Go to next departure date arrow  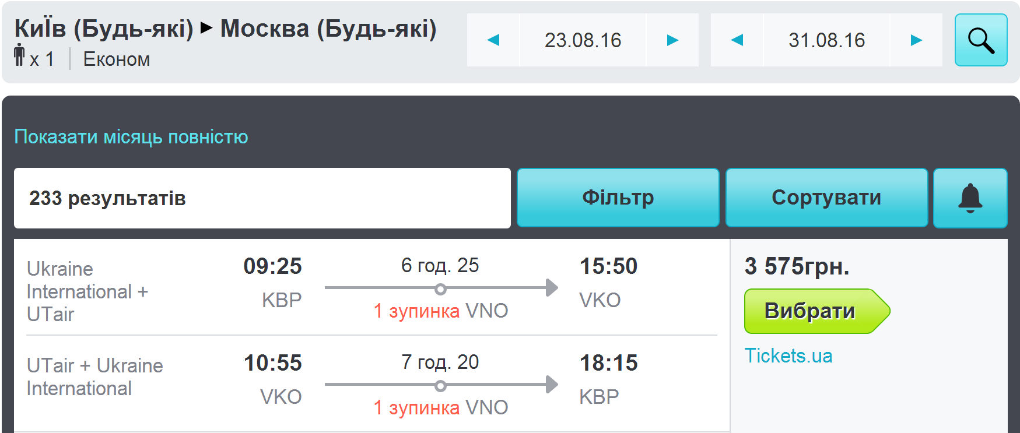tap(672, 40)
